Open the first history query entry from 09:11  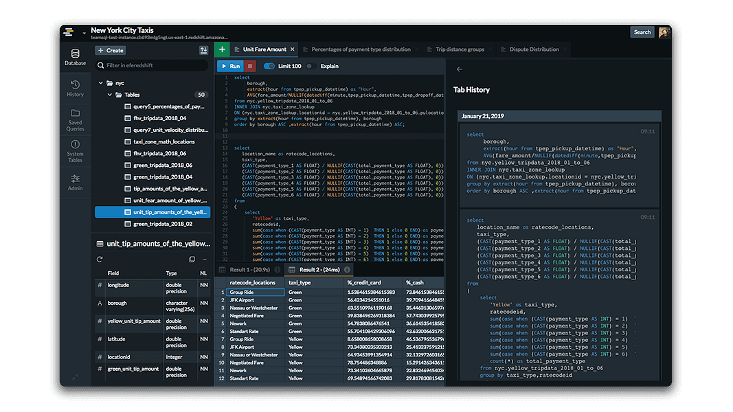tap(560, 165)
